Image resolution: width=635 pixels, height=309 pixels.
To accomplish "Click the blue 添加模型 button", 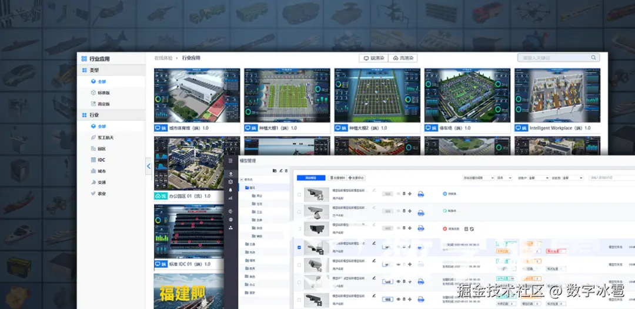I will tap(311, 178).
